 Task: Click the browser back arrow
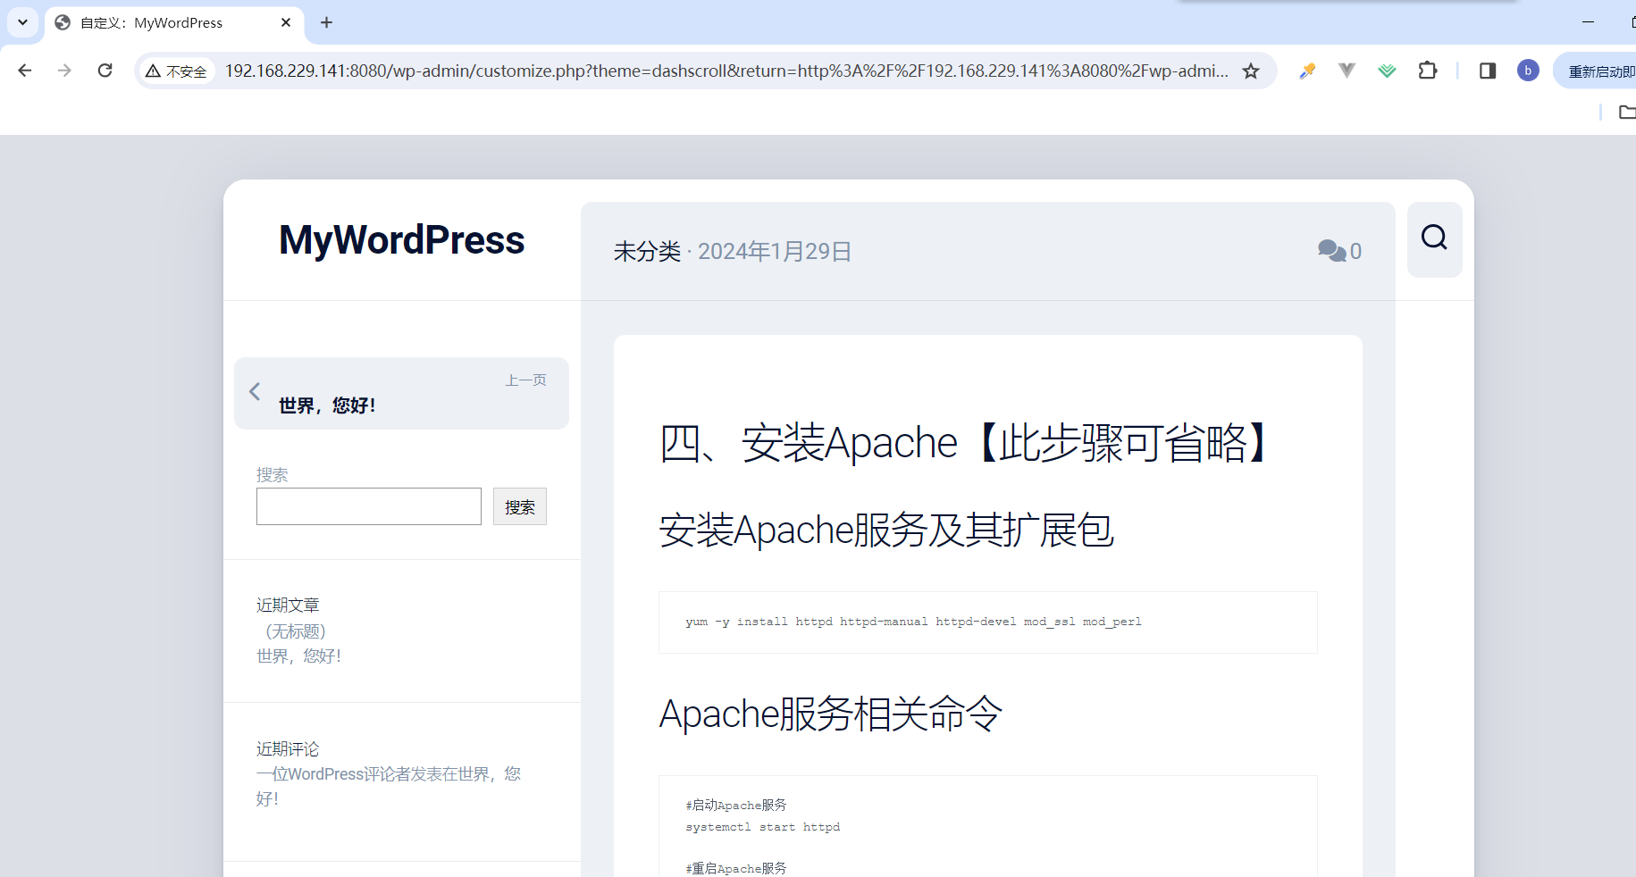point(24,71)
